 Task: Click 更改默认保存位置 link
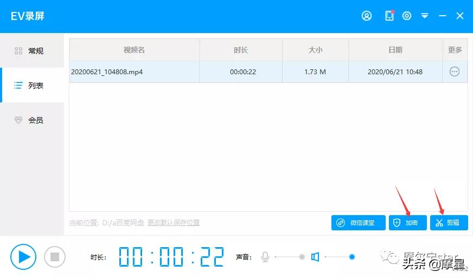(x=174, y=223)
